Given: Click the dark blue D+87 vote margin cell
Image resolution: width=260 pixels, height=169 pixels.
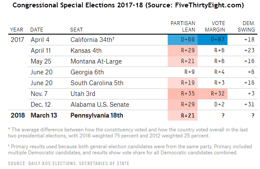Looking at the screenshot, I should (212, 40).
